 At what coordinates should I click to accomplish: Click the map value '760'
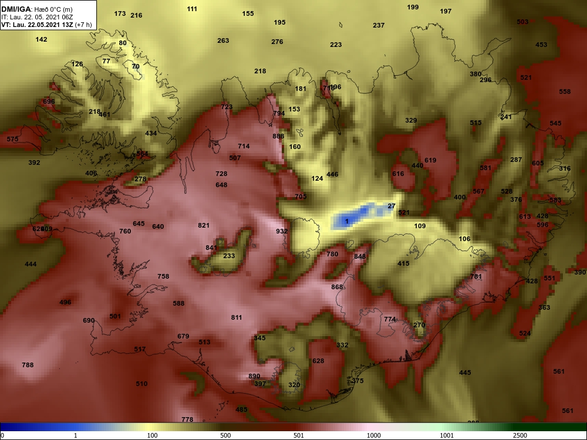125,231
